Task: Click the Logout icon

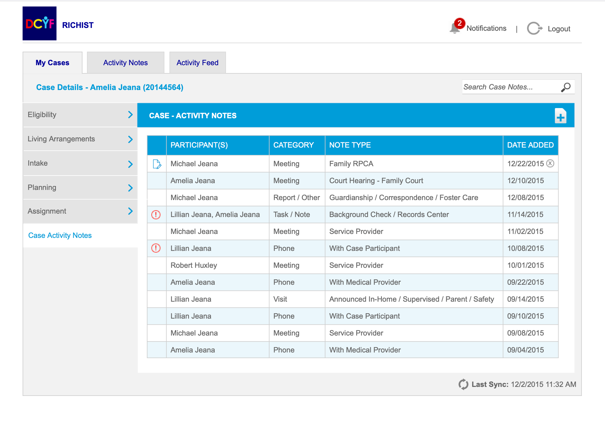Action: (x=535, y=28)
